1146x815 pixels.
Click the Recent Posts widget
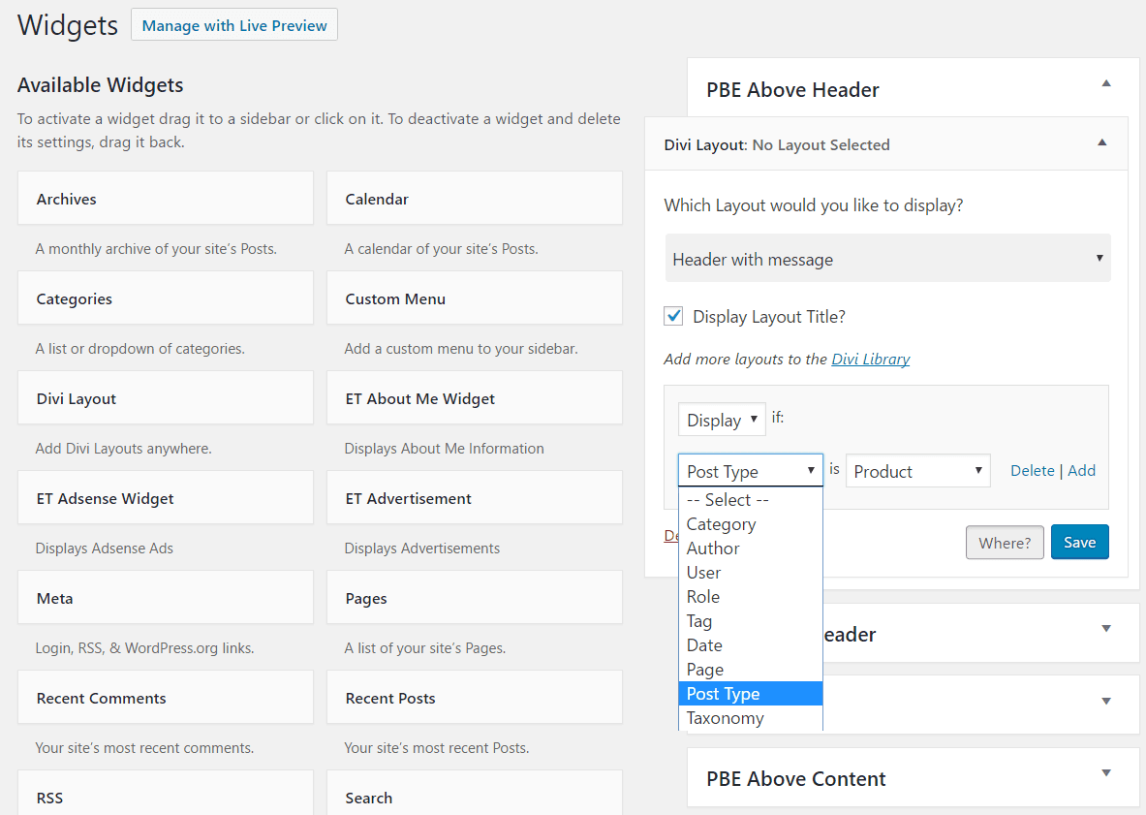pos(474,699)
